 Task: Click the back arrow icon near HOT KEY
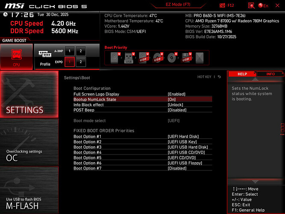click(220, 77)
